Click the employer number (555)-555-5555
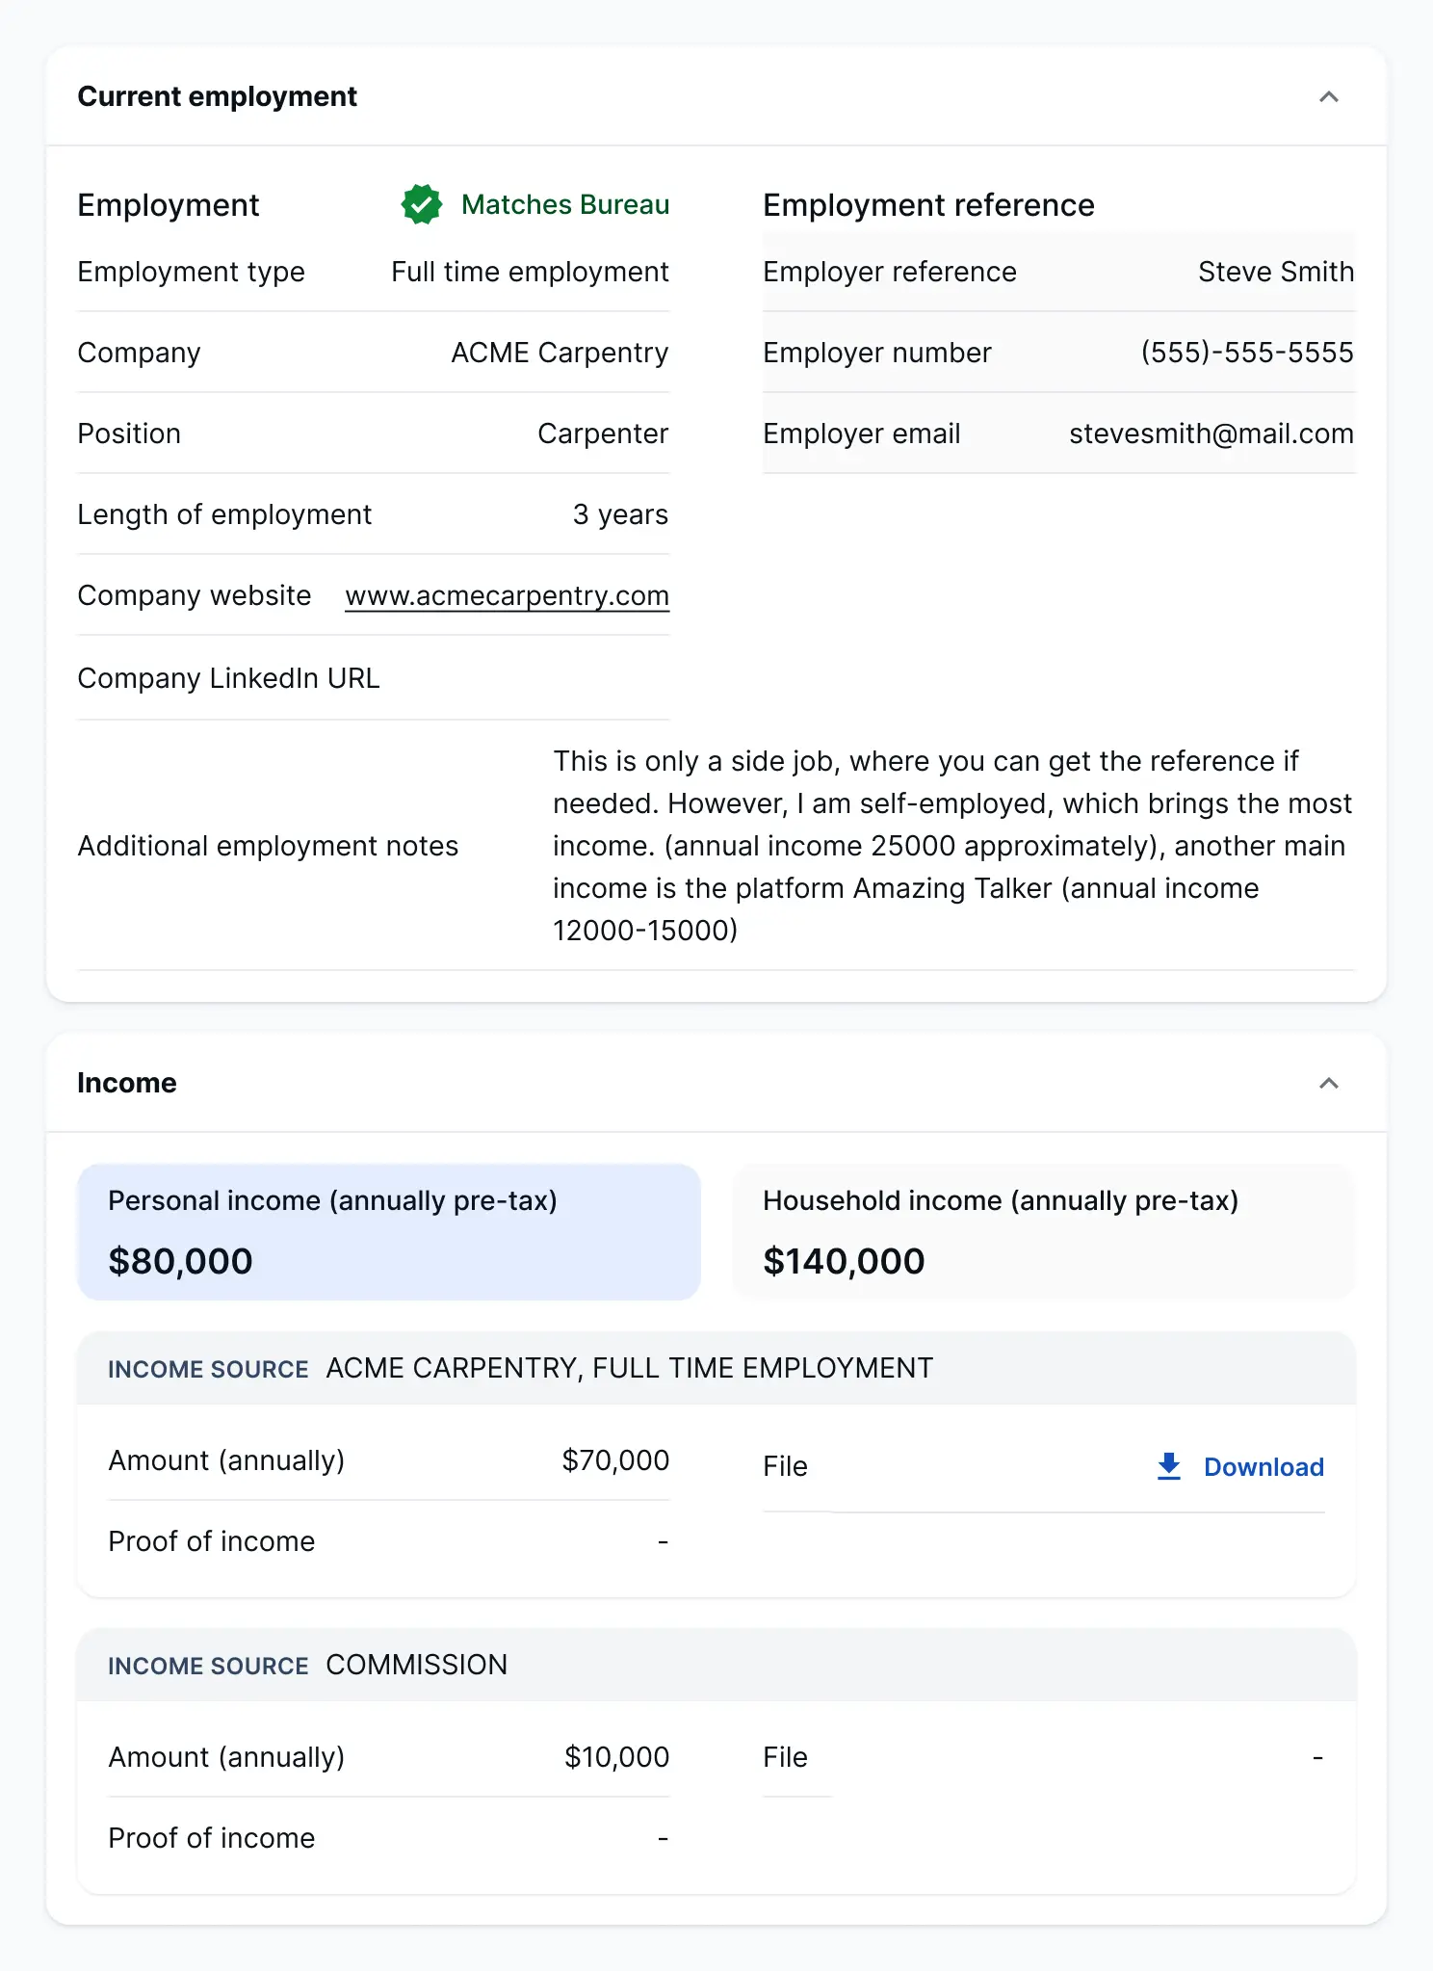The height and width of the screenshot is (1971, 1433). pos(1246,354)
